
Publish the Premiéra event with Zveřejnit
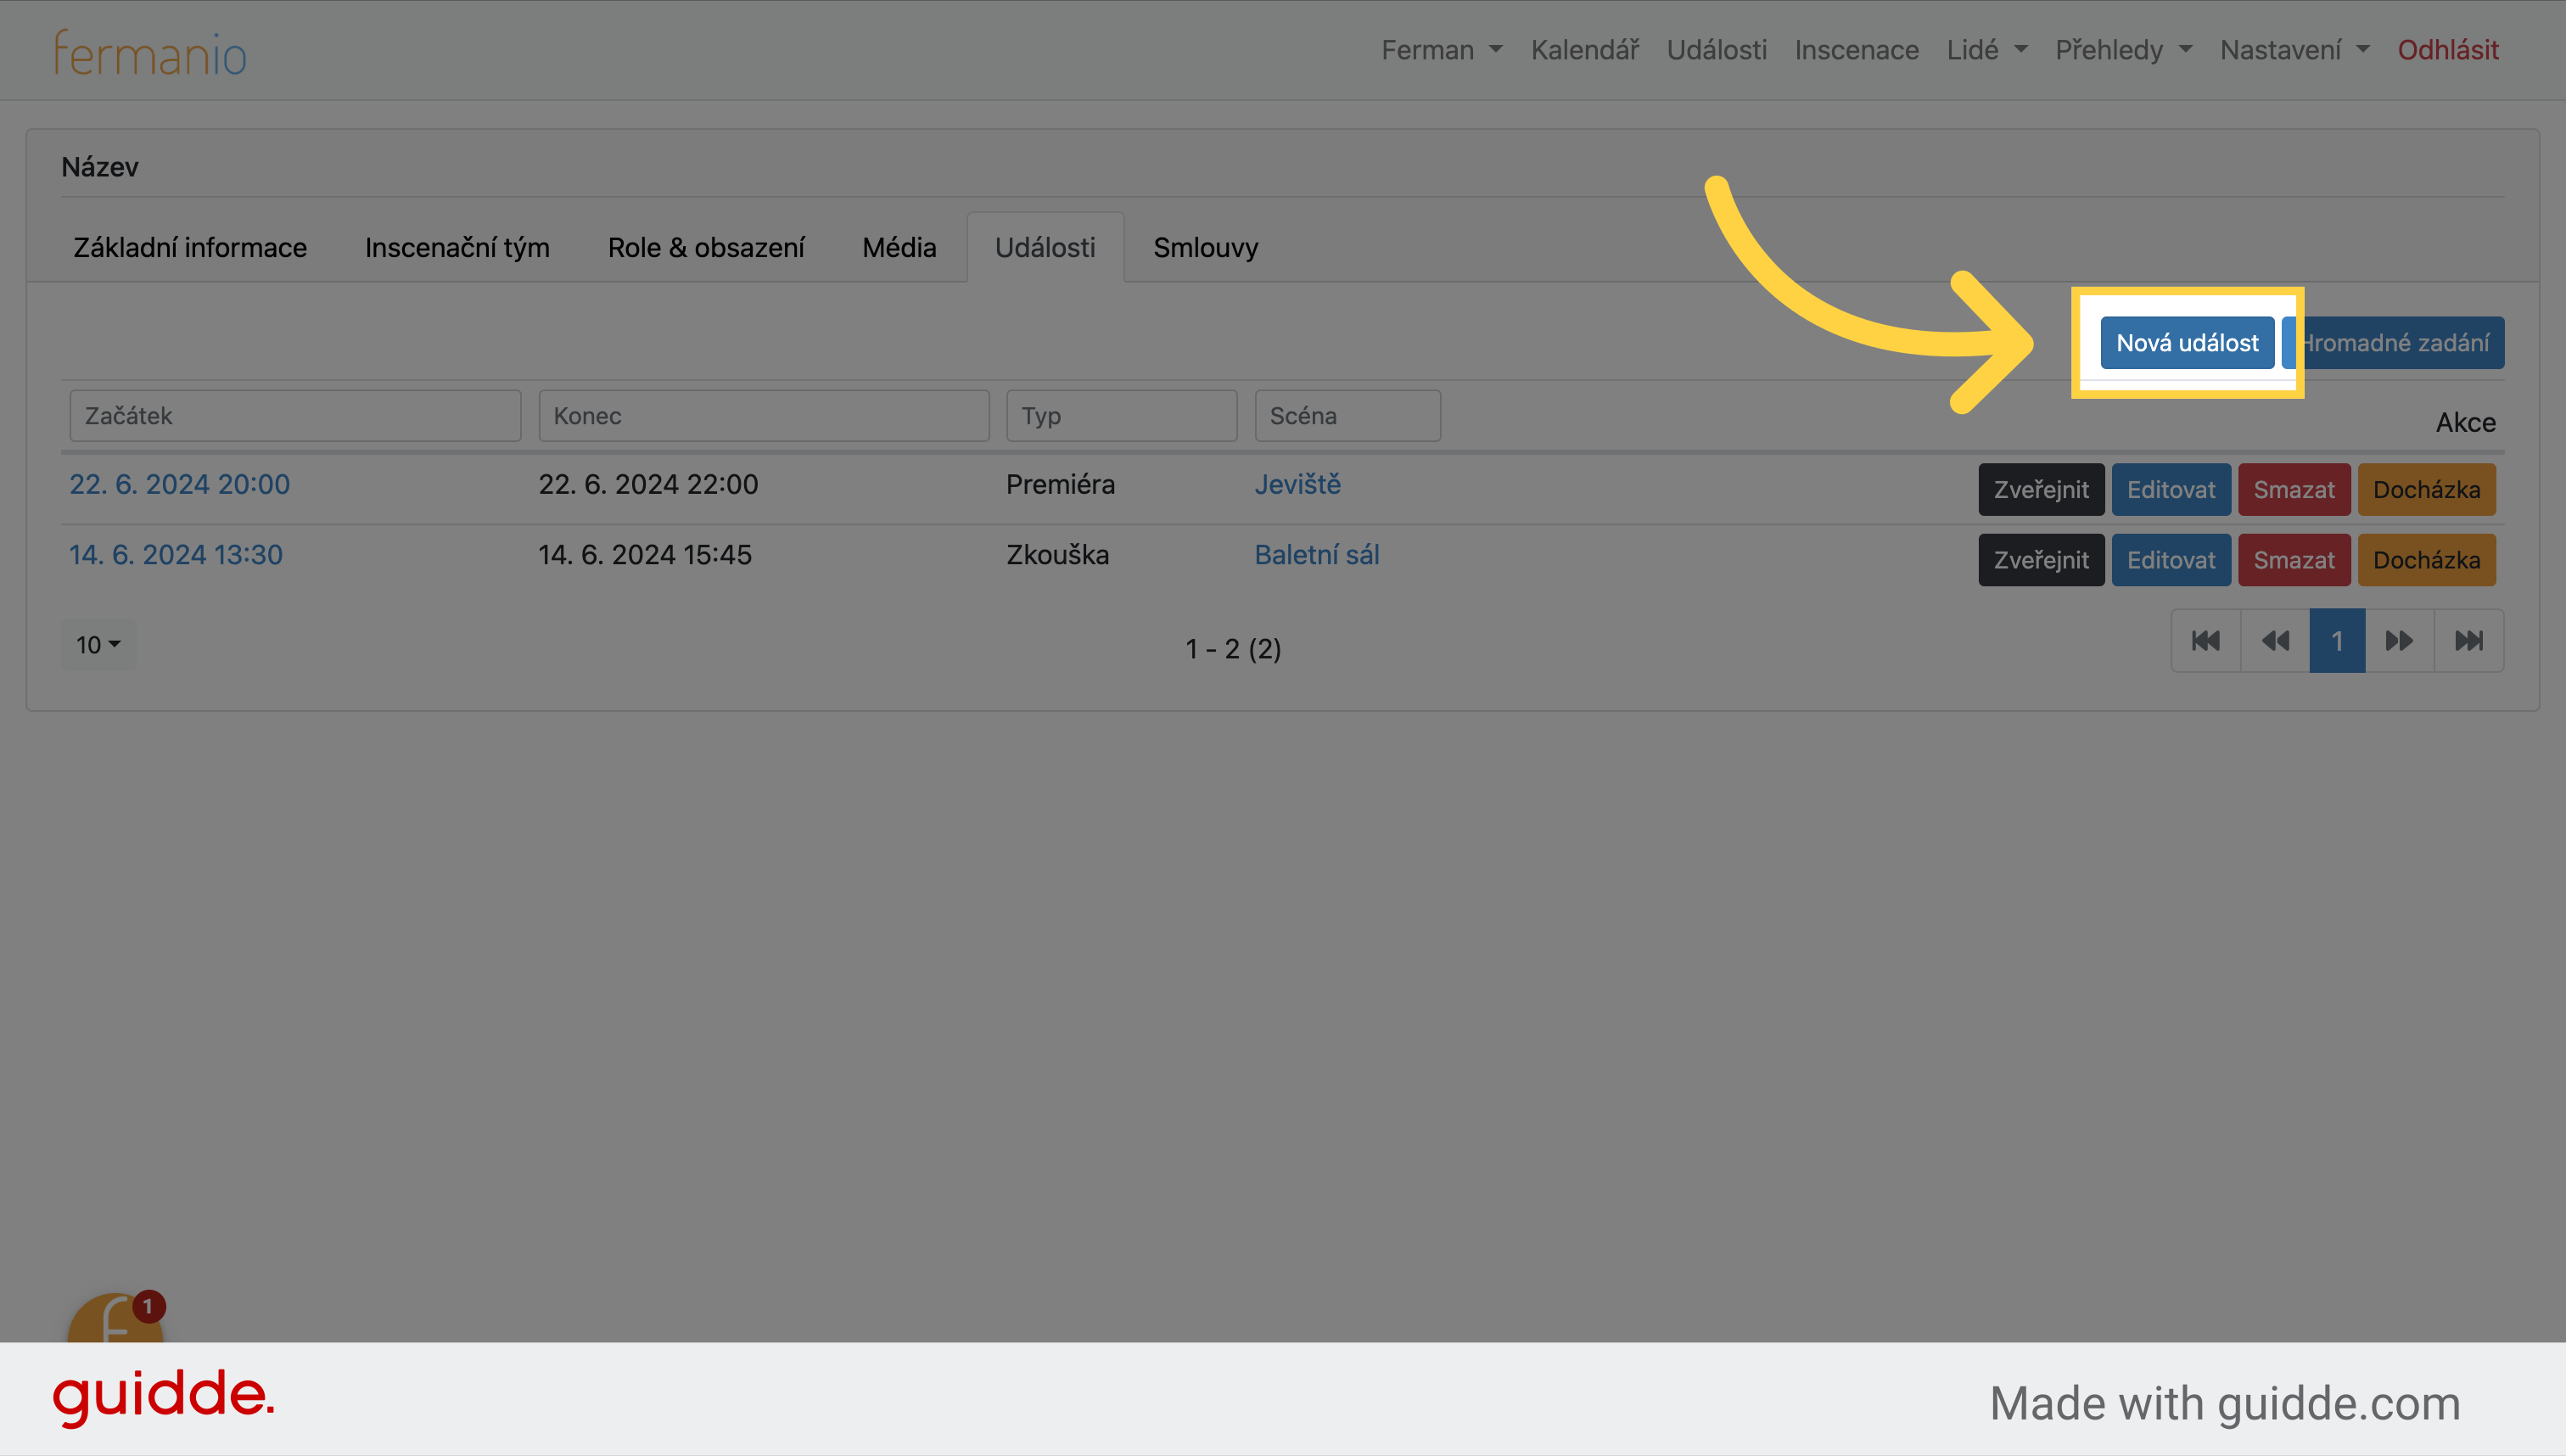point(2041,490)
